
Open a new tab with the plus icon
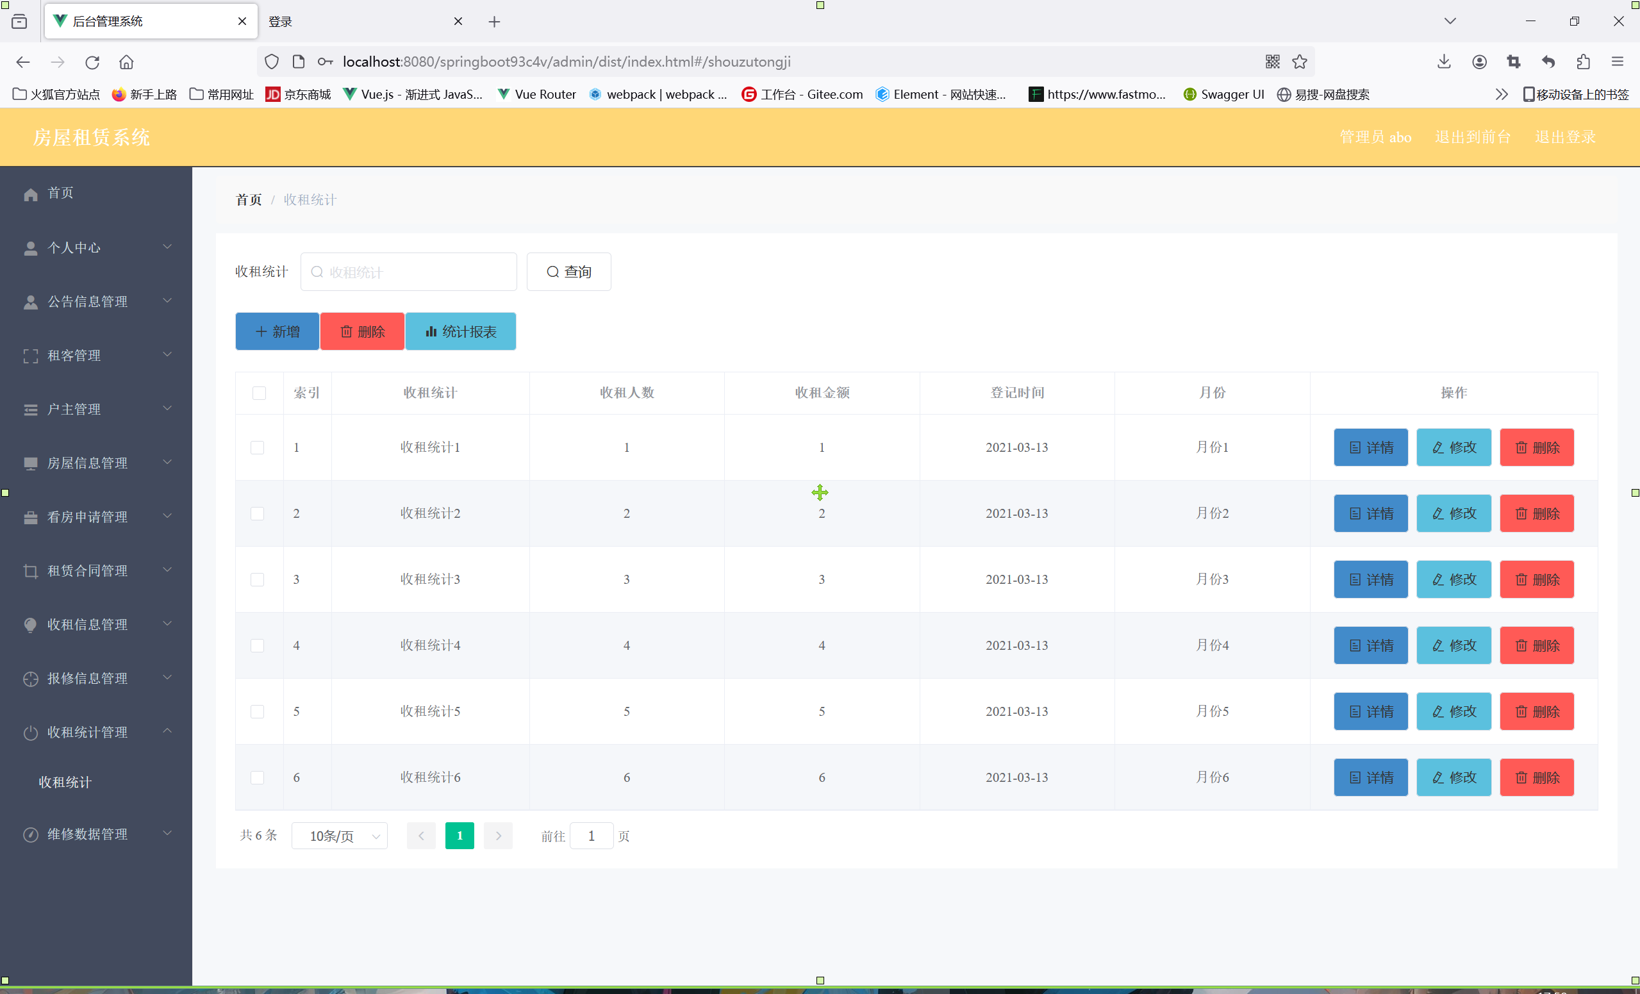click(494, 22)
